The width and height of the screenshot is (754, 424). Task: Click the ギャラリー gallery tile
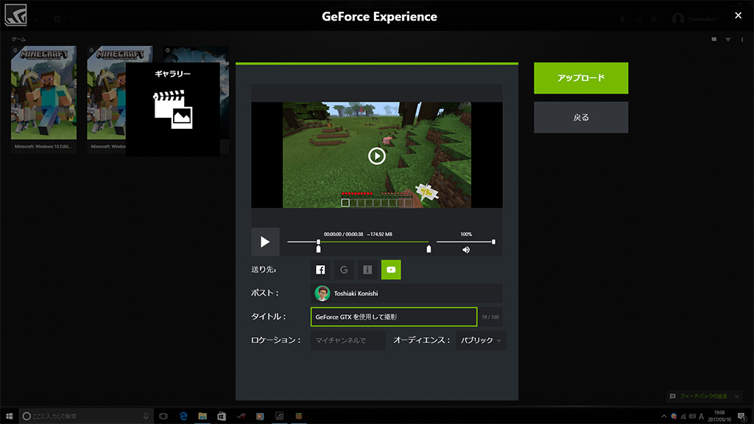172,109
